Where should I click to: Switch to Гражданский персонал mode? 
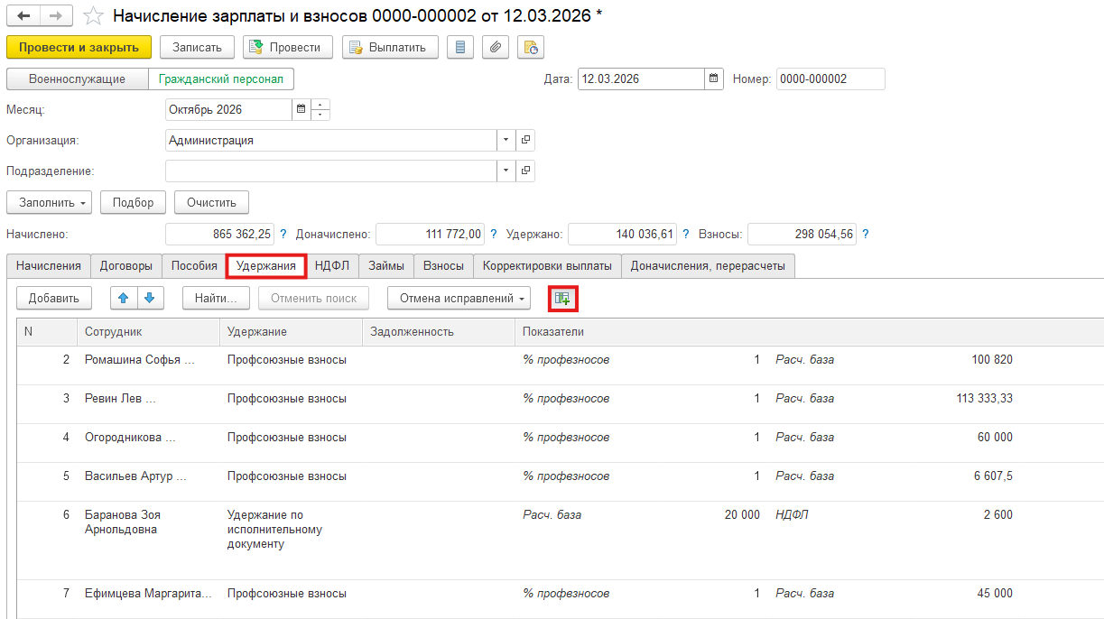coord(221,79)
